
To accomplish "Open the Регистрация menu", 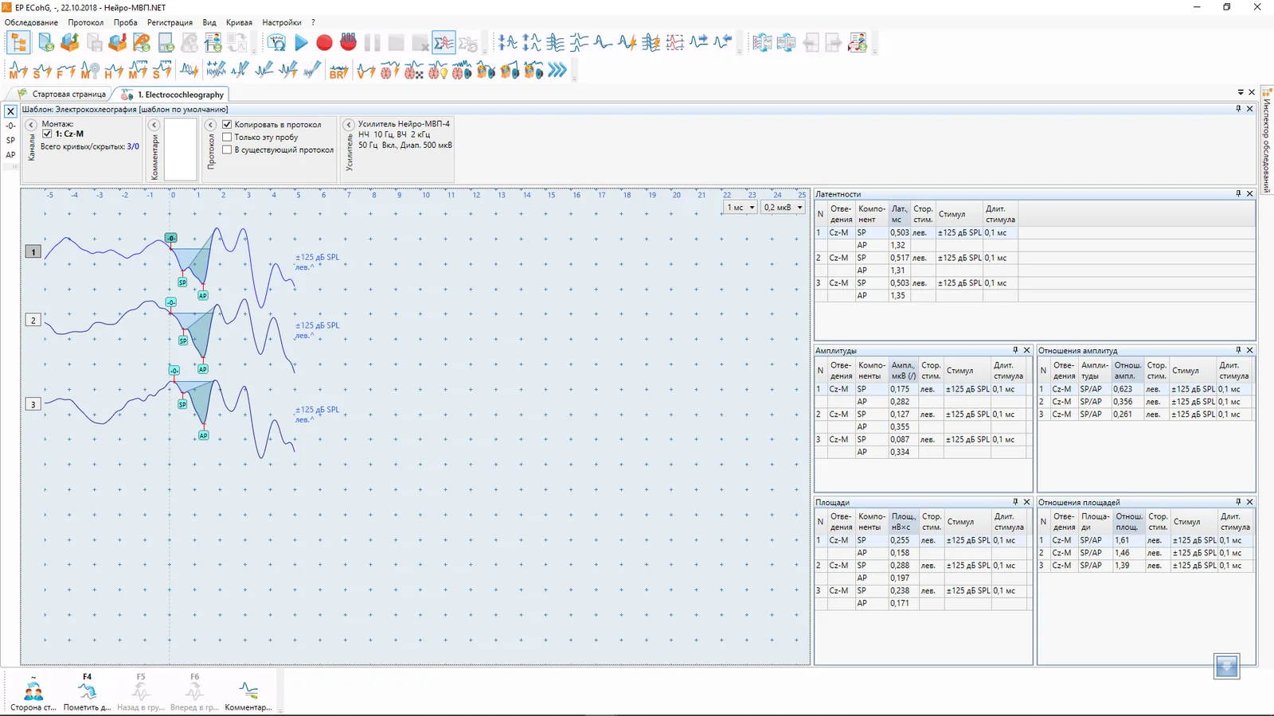I will point(170,22).
